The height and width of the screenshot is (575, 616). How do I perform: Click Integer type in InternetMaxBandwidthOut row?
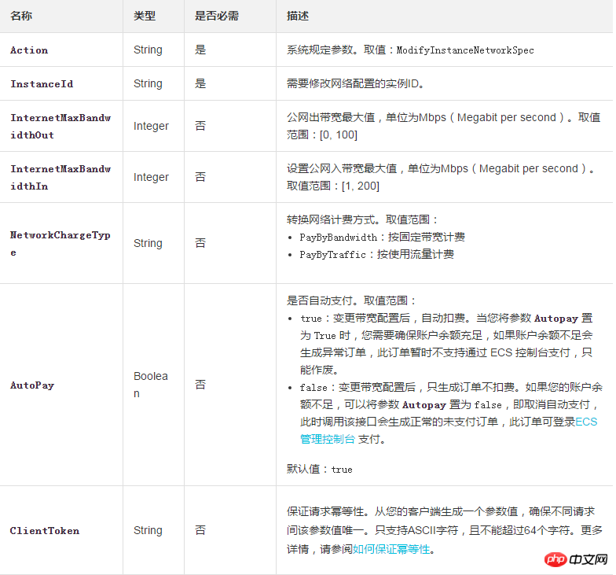151,126
